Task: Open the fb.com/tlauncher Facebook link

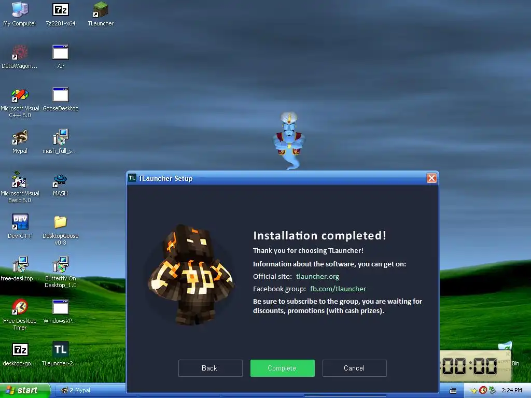Action: (x=338, y=289)
